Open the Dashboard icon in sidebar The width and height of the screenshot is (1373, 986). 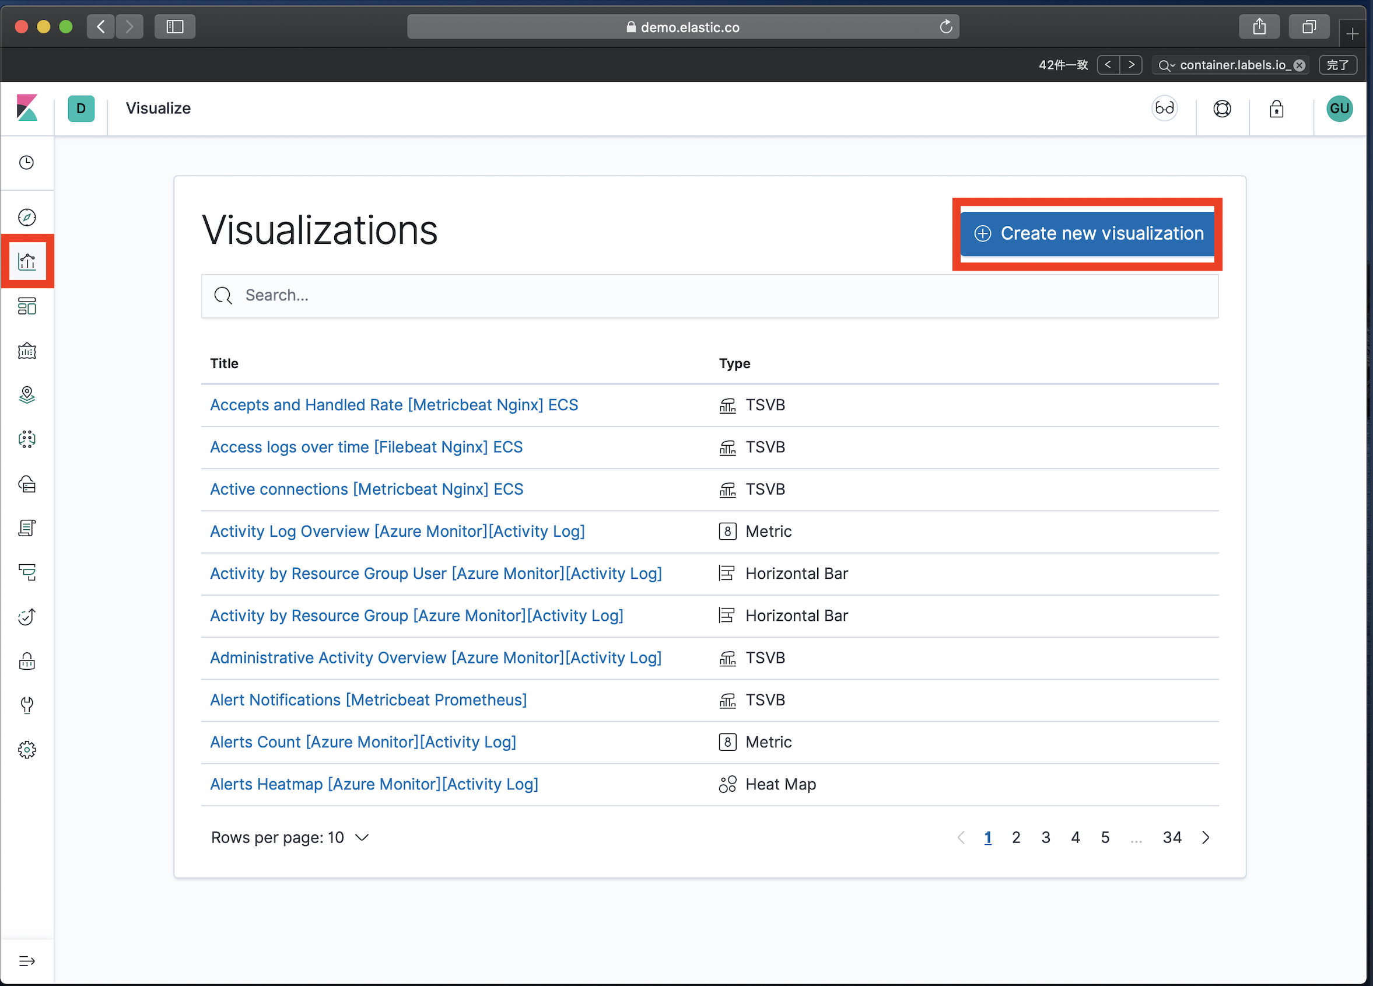point(27,306)
